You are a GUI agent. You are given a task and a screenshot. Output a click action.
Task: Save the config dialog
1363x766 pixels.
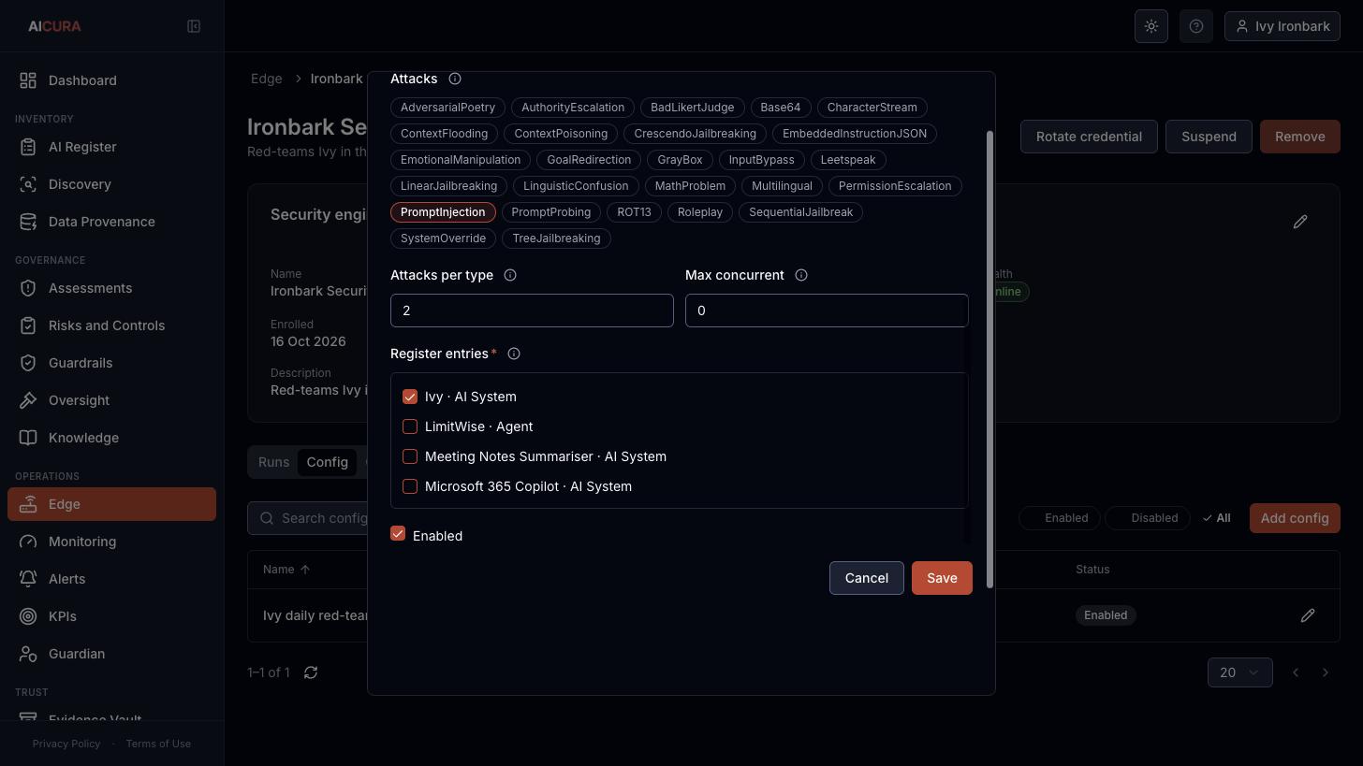click(x=942, y=578)
